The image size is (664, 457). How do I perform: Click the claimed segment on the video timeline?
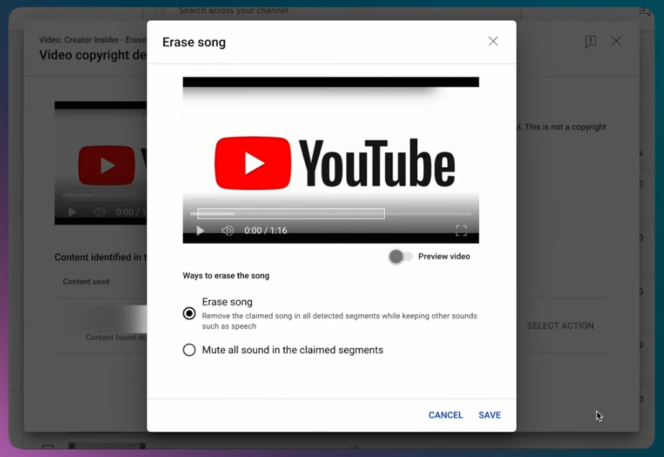pos(291,214)
